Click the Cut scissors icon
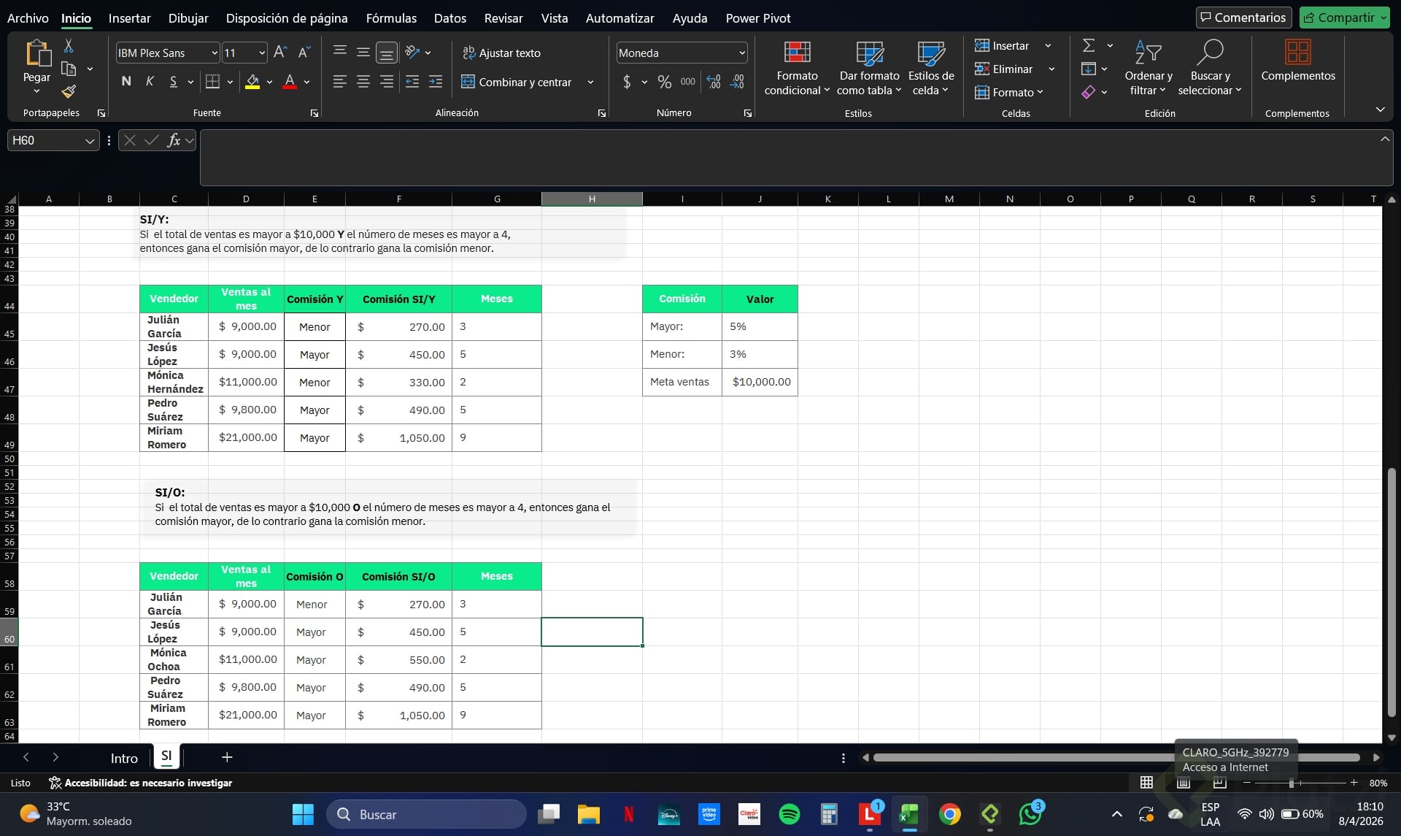1401x836 pixels. click(x=69, y=46)
